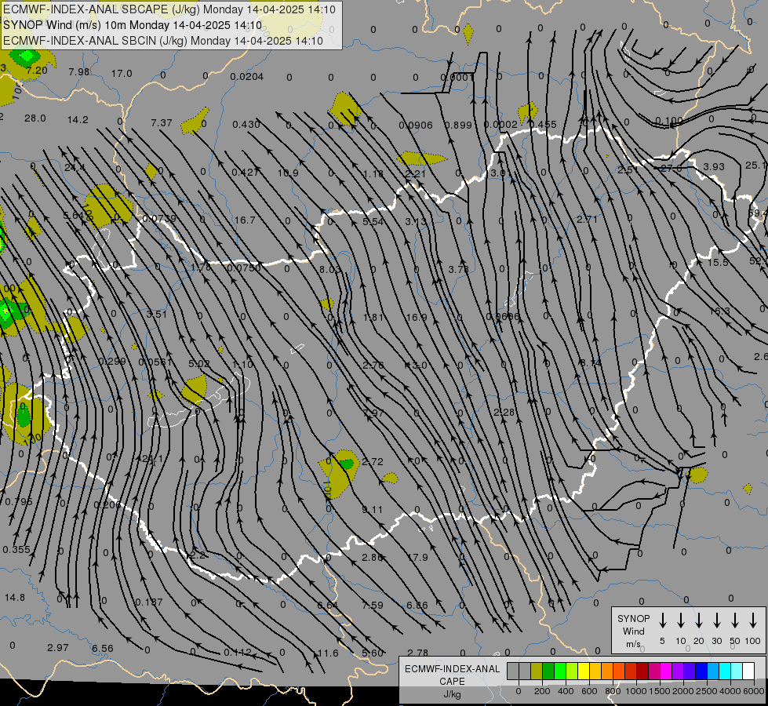Screen dimensions: 768x706
Task: Pick the pure yellow CAPE legend swatch
Action: pyautogui.click(x=584, y=671)
